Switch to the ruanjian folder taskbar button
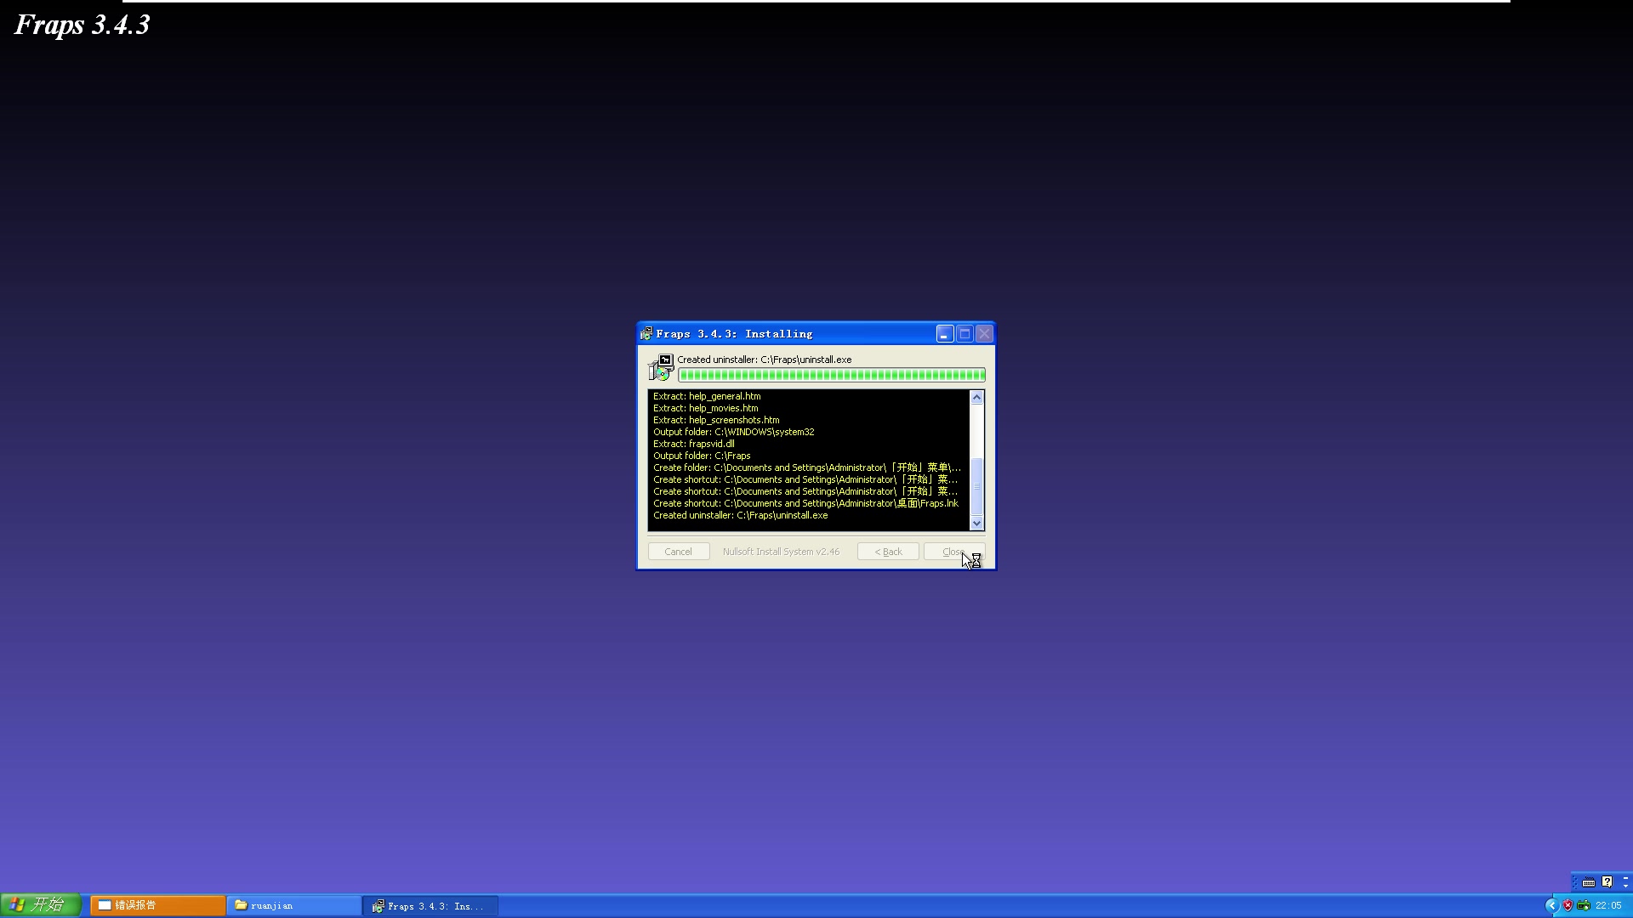Screen dimensions: 1633x918 coord(294,906)
